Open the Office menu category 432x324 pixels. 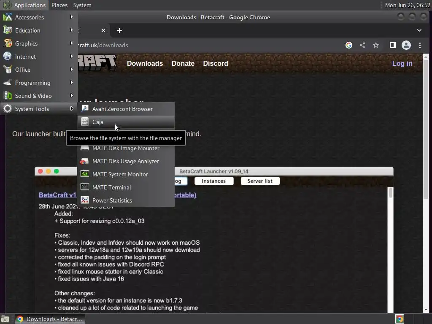pos(39,70)
